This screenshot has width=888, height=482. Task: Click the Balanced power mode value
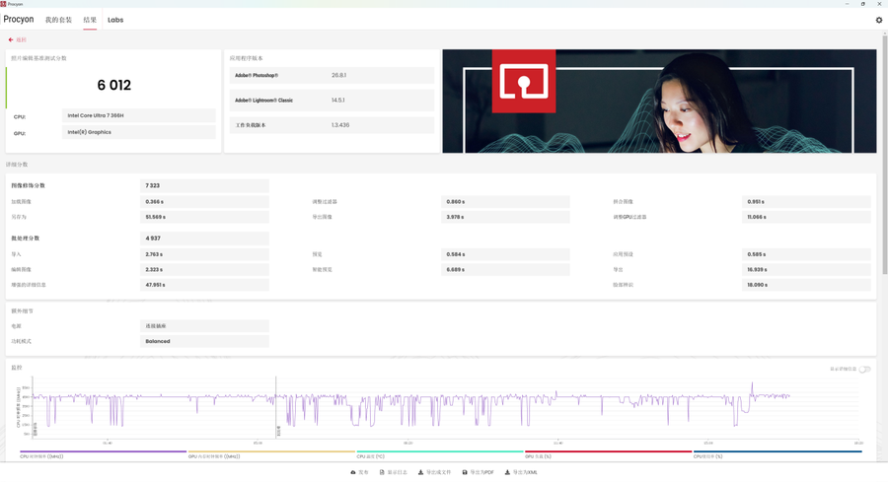[x=204, y=341]
